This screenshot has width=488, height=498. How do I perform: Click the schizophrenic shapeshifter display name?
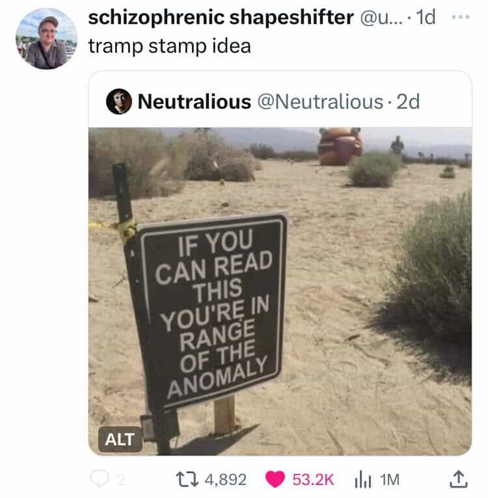click(221, 17)
